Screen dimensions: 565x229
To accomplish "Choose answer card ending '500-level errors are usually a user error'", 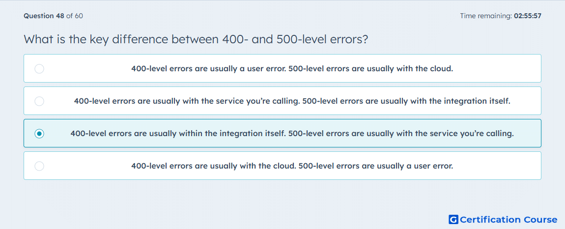I will (x=282, y=166).
